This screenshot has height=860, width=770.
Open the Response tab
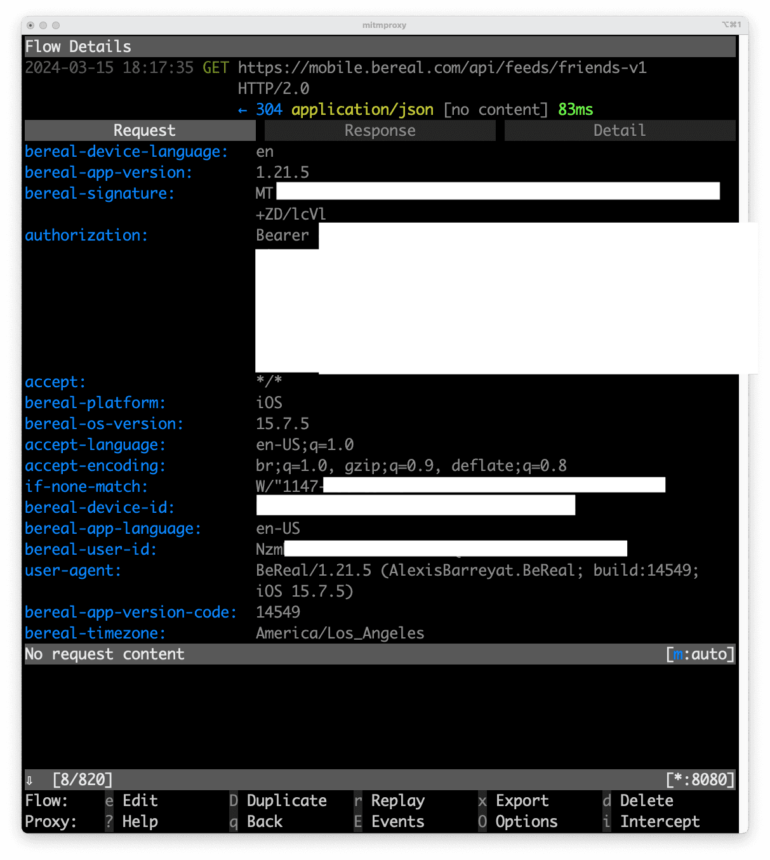pyautogui.click(x=380, y=130)
